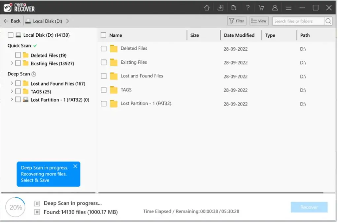This screenshot has height=223, width=338.
Task: Click the Deleted Files row name in list
Action: (x=134, y=49)
